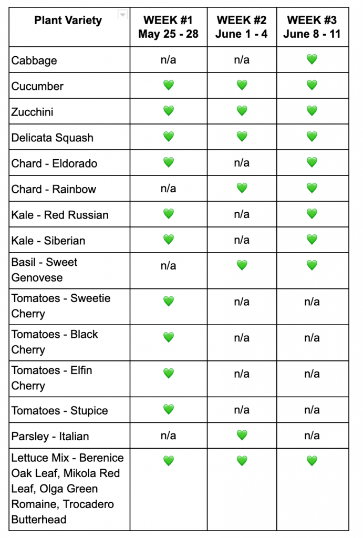Image resolution: width=363 pixels, height=538 pixels.
Task: Click Zucchini's green heart under Week #2
Action: (x=242, y=111)
